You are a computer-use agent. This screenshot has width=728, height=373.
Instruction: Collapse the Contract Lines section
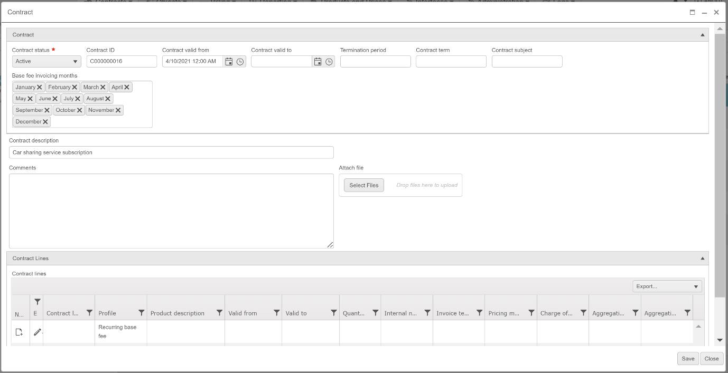click(x=702, y=259)
